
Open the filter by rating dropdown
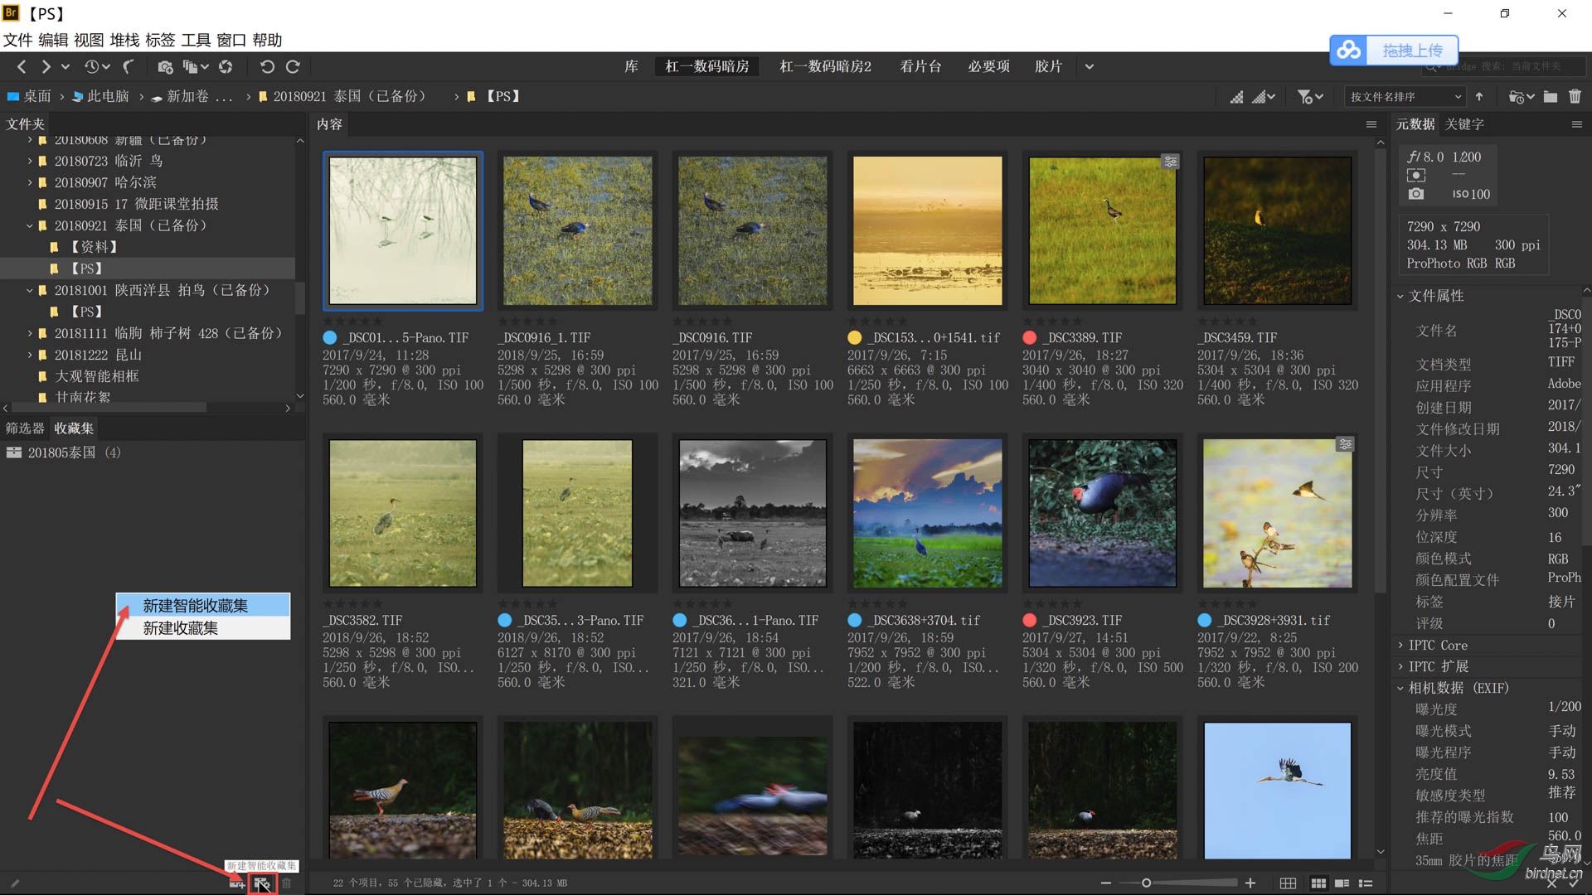pos(1310,97)
